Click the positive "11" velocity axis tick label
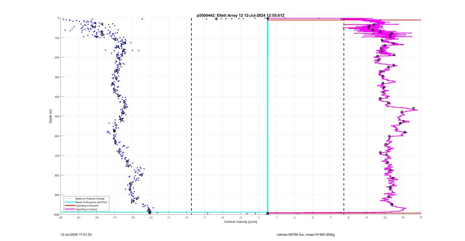The width and height of the screenshot is (465, 241). [x=367, y=217]
